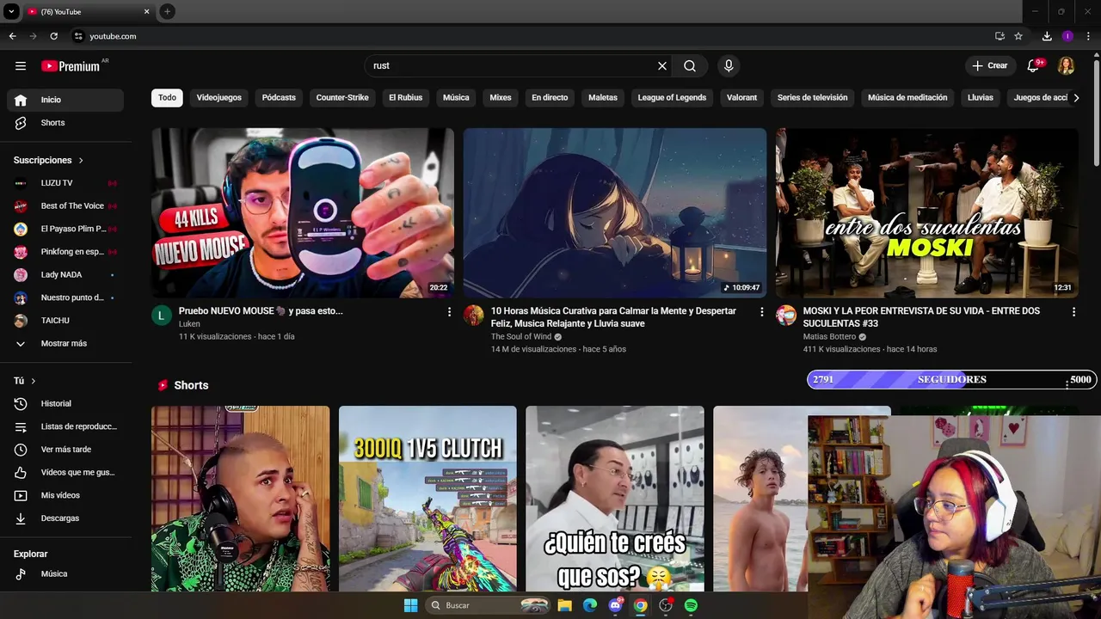Select the League of Legends chip
This screenshot has width=1101, height=619.
pos(672,98)
